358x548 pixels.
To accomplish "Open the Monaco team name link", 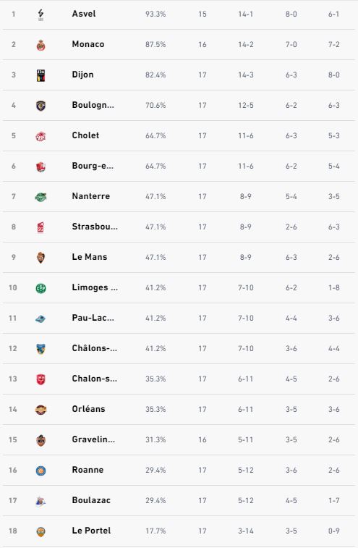I will [88, 44].
